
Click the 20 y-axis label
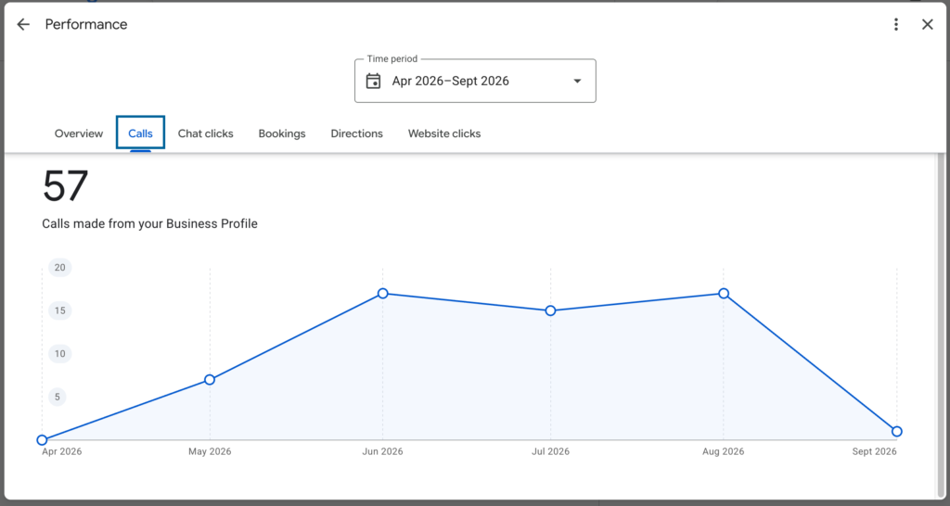coord(60,268)
